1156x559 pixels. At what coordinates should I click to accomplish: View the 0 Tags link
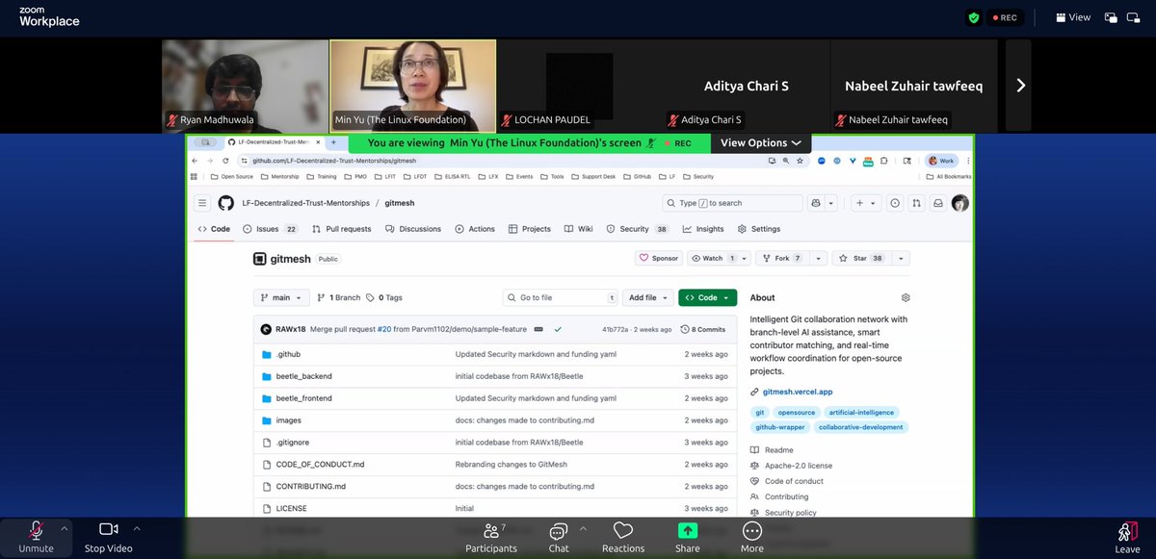click(x=384, y=297)
